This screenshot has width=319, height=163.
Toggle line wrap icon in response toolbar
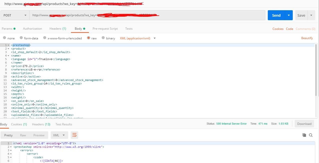[74, 135]
